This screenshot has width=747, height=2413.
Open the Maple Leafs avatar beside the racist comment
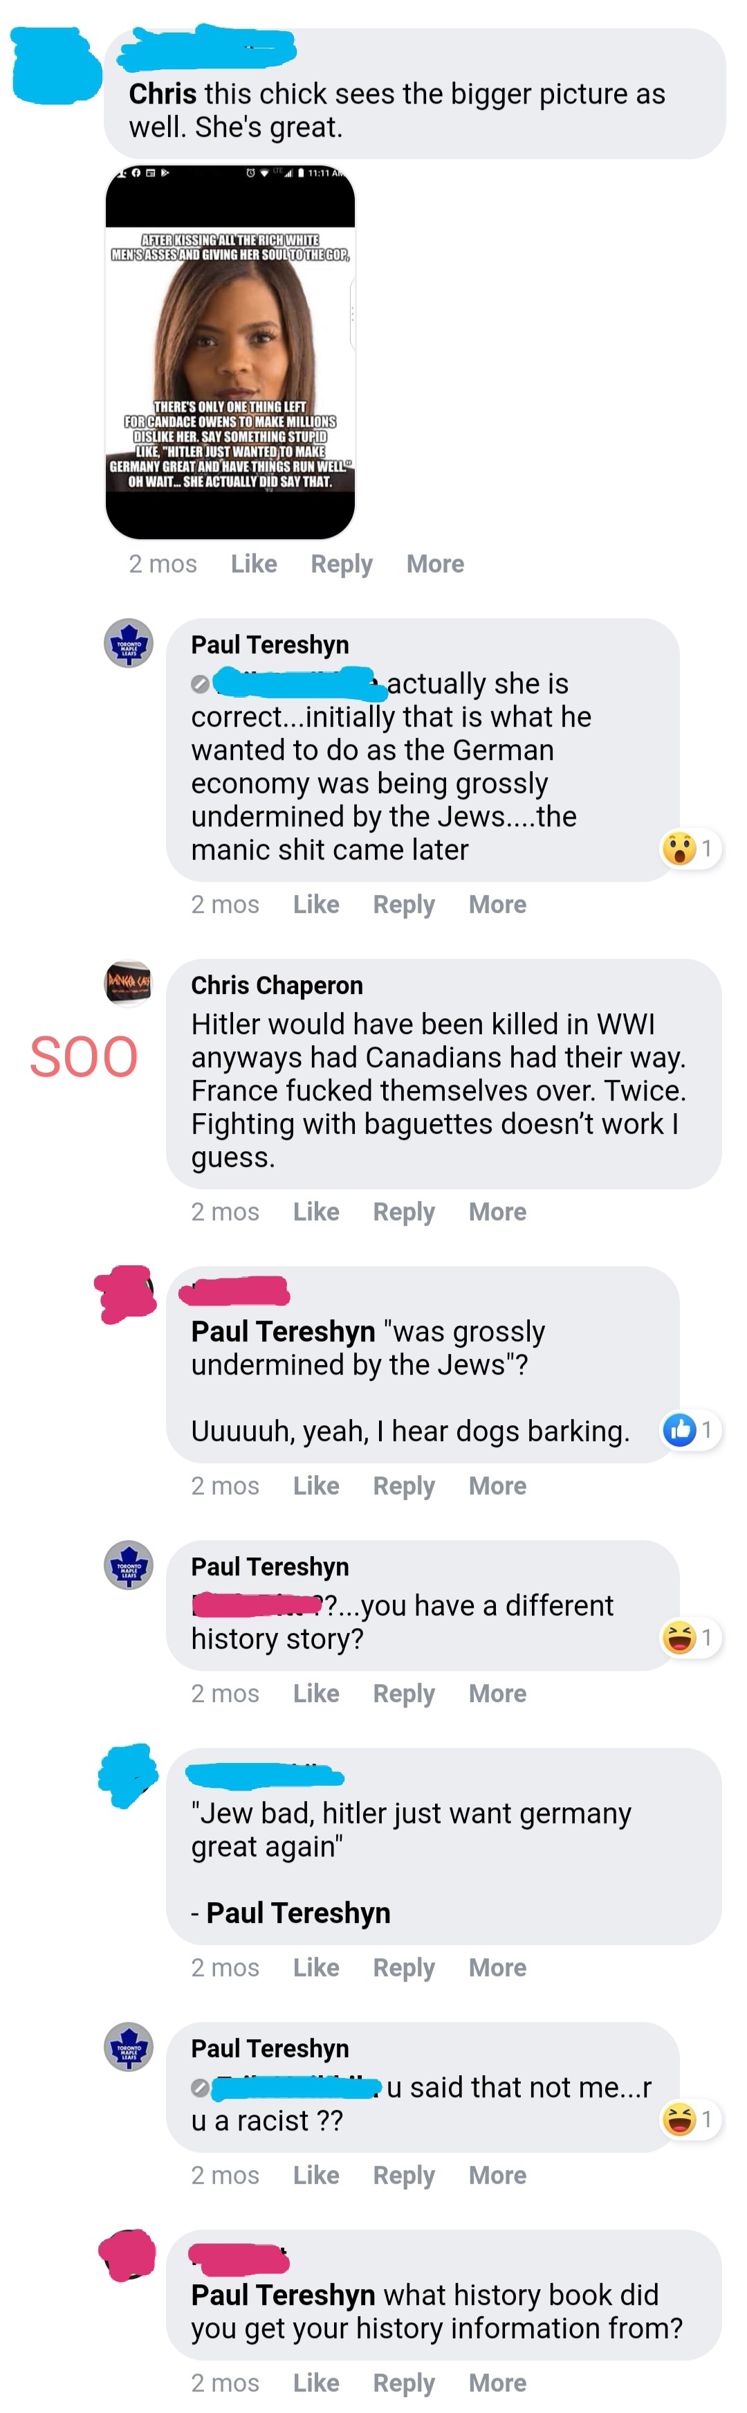(128, 2047)
